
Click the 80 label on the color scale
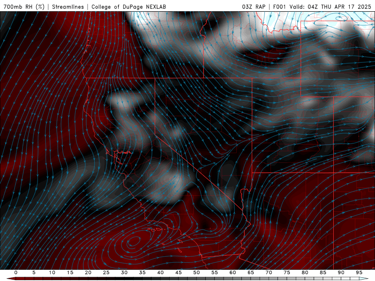(x=305, y=273)
